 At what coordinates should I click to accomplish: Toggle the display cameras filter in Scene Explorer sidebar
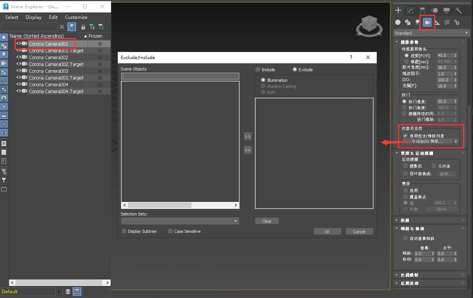click(x=4, y=63)
